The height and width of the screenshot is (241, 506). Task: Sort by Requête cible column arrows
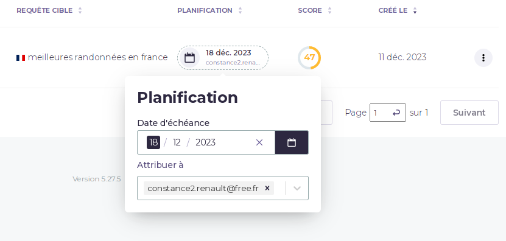[80, 10]
